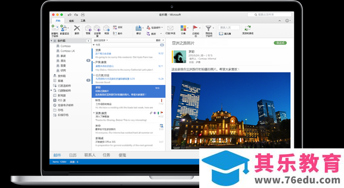Click the Forward envelope icon
344x188 pixels.
[107, 28]
